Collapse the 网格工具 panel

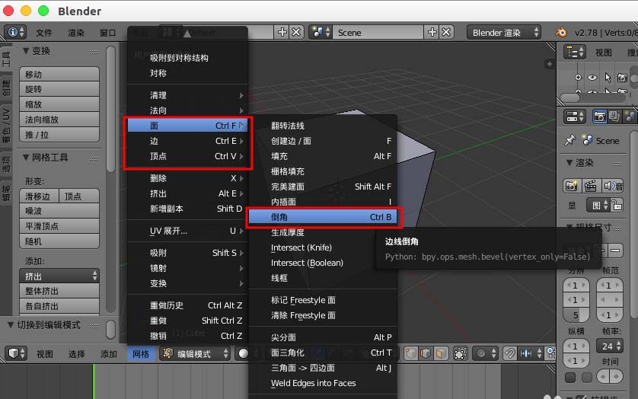click(26, 157)
